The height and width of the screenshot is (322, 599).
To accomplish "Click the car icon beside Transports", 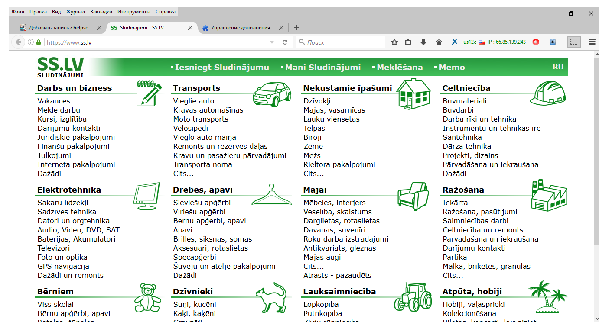I will pyautogui.click(x=272, y=94).
